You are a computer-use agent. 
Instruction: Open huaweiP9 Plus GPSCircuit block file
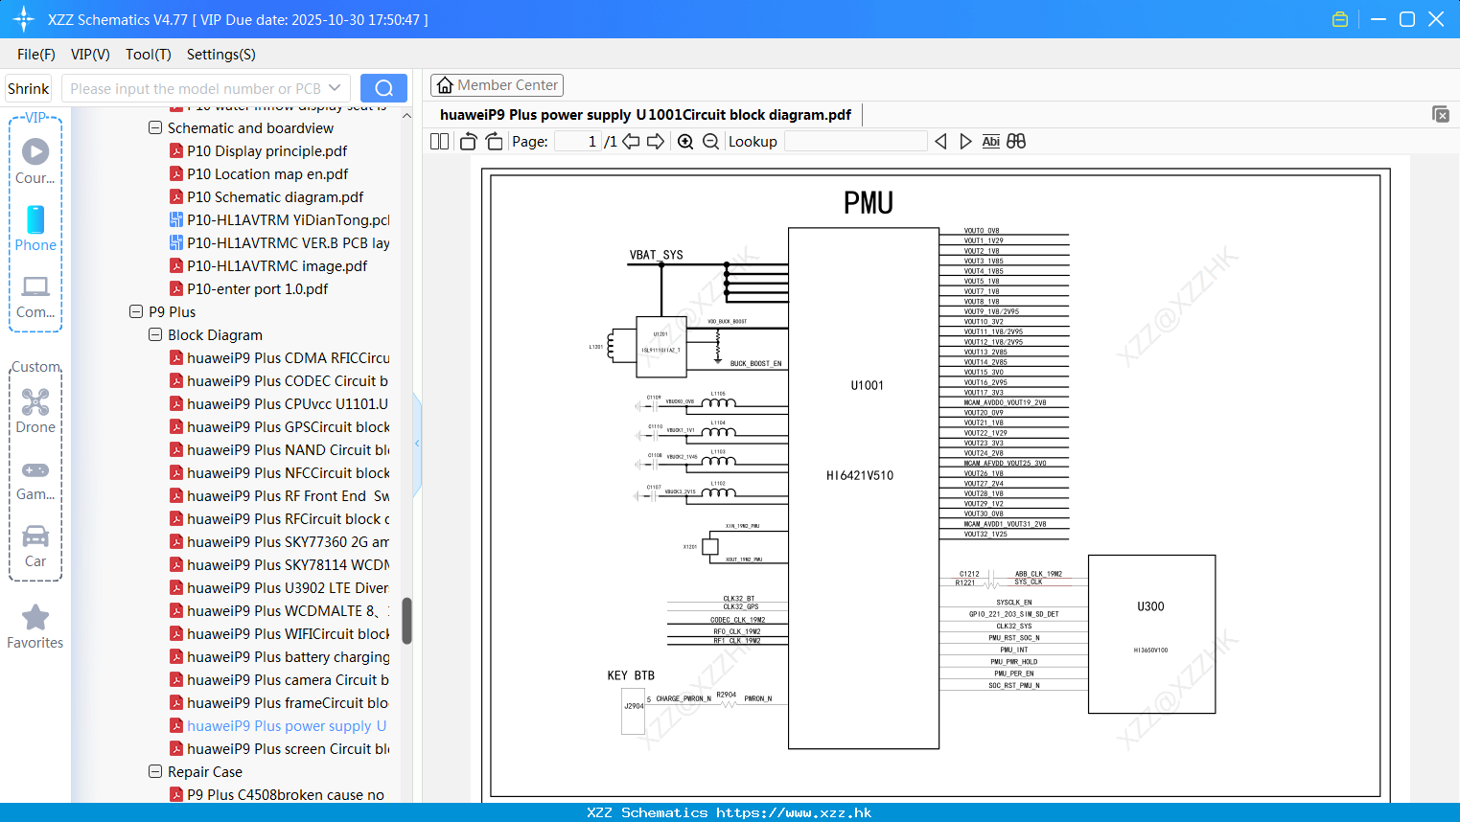(x=279, y=426)
